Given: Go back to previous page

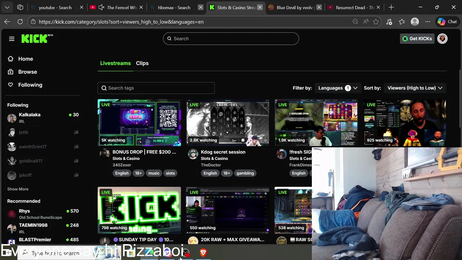Looking at the screenshot, I should click(x=7, y=22).
